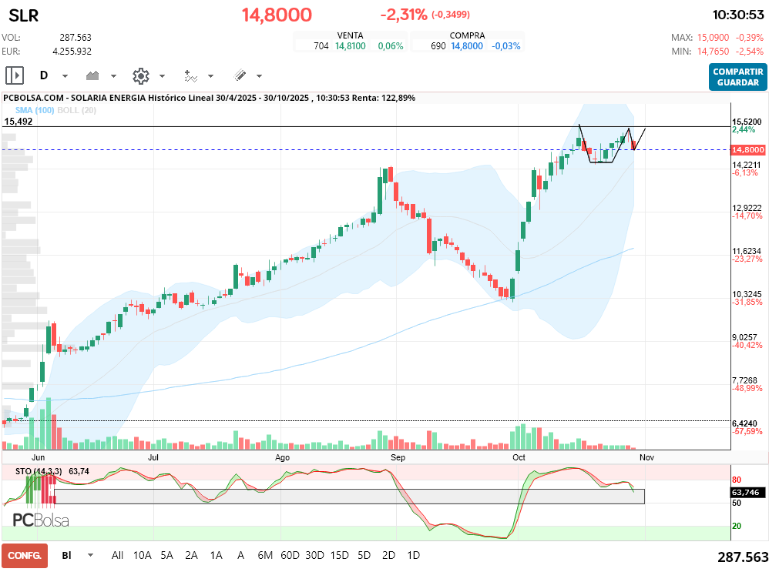Expand the chart type dropdown arrow
This screenshot has width=779, height=572.
tap(113, 76)
